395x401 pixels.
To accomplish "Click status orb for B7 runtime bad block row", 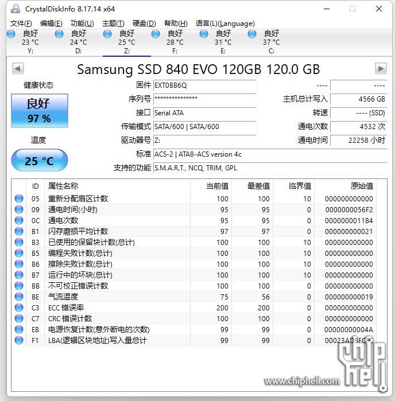I will [x=19, y=275].
